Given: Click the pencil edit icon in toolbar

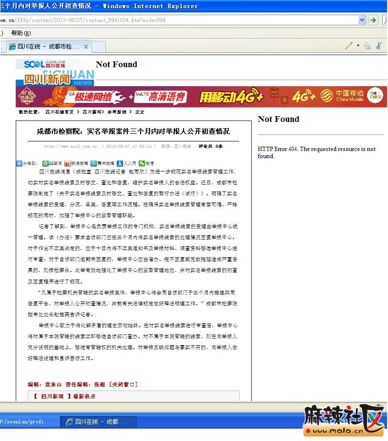Looking at the screenshot, I should (349, 46).
